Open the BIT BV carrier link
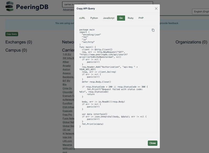Viewport: 209px width, 153px height. tap(66, 81)
